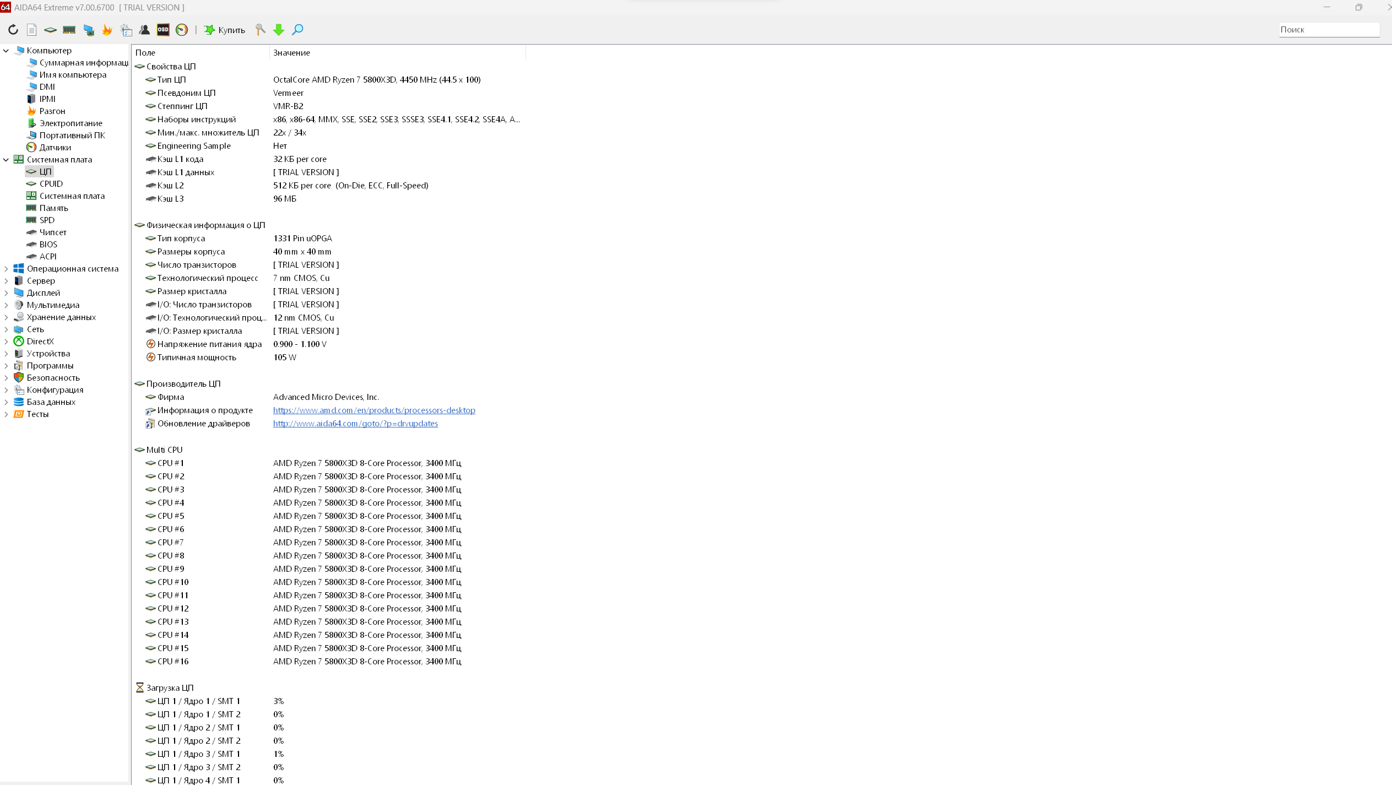
Task: Click the toolbar icon right of the flame
Action: pos(126,30)
